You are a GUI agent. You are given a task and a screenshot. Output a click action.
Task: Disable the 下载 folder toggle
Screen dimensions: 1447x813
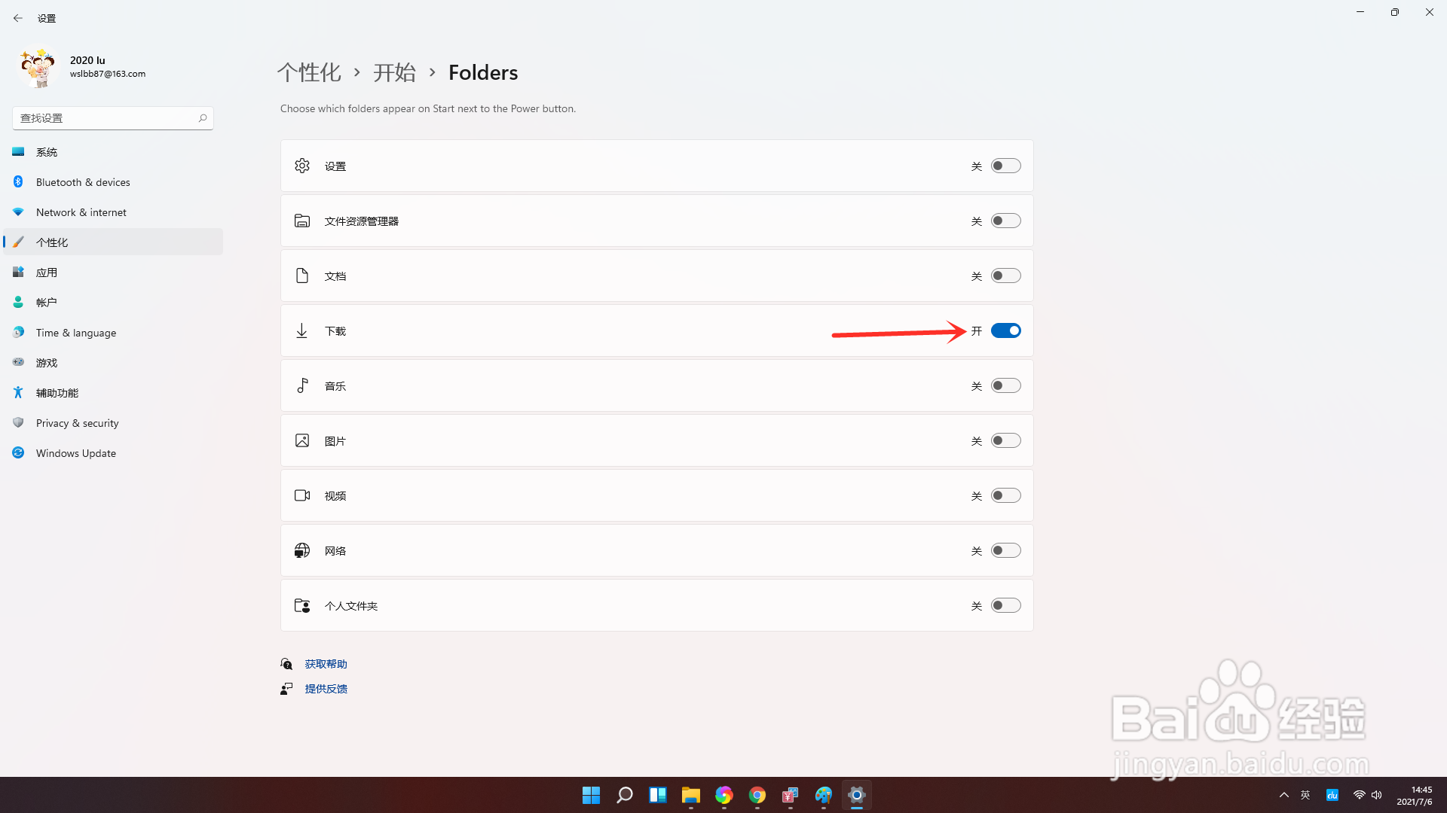[x=1005, y=330]
